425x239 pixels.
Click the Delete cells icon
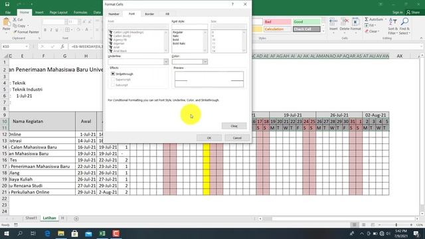(345, 22)
